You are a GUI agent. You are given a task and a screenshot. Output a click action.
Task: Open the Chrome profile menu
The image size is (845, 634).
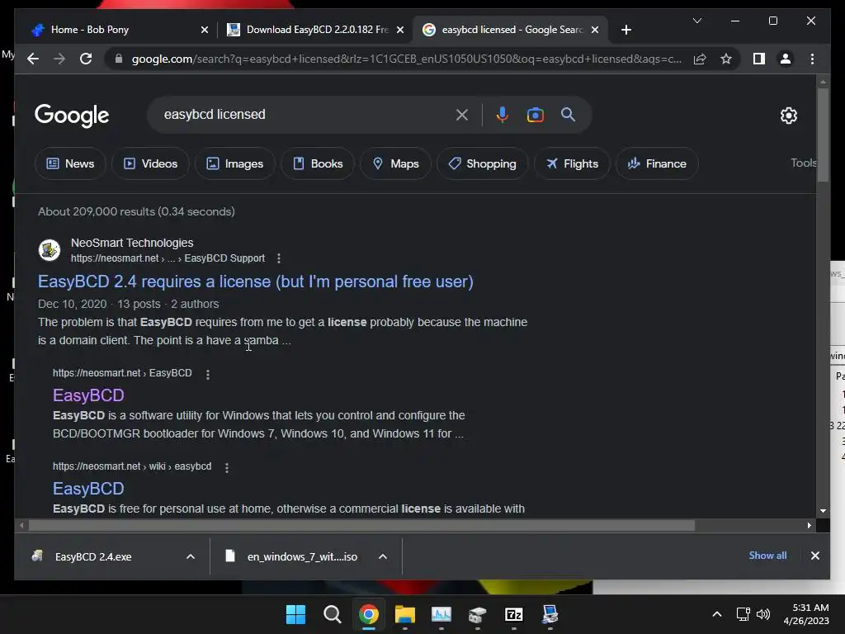[x=786, y=59]
